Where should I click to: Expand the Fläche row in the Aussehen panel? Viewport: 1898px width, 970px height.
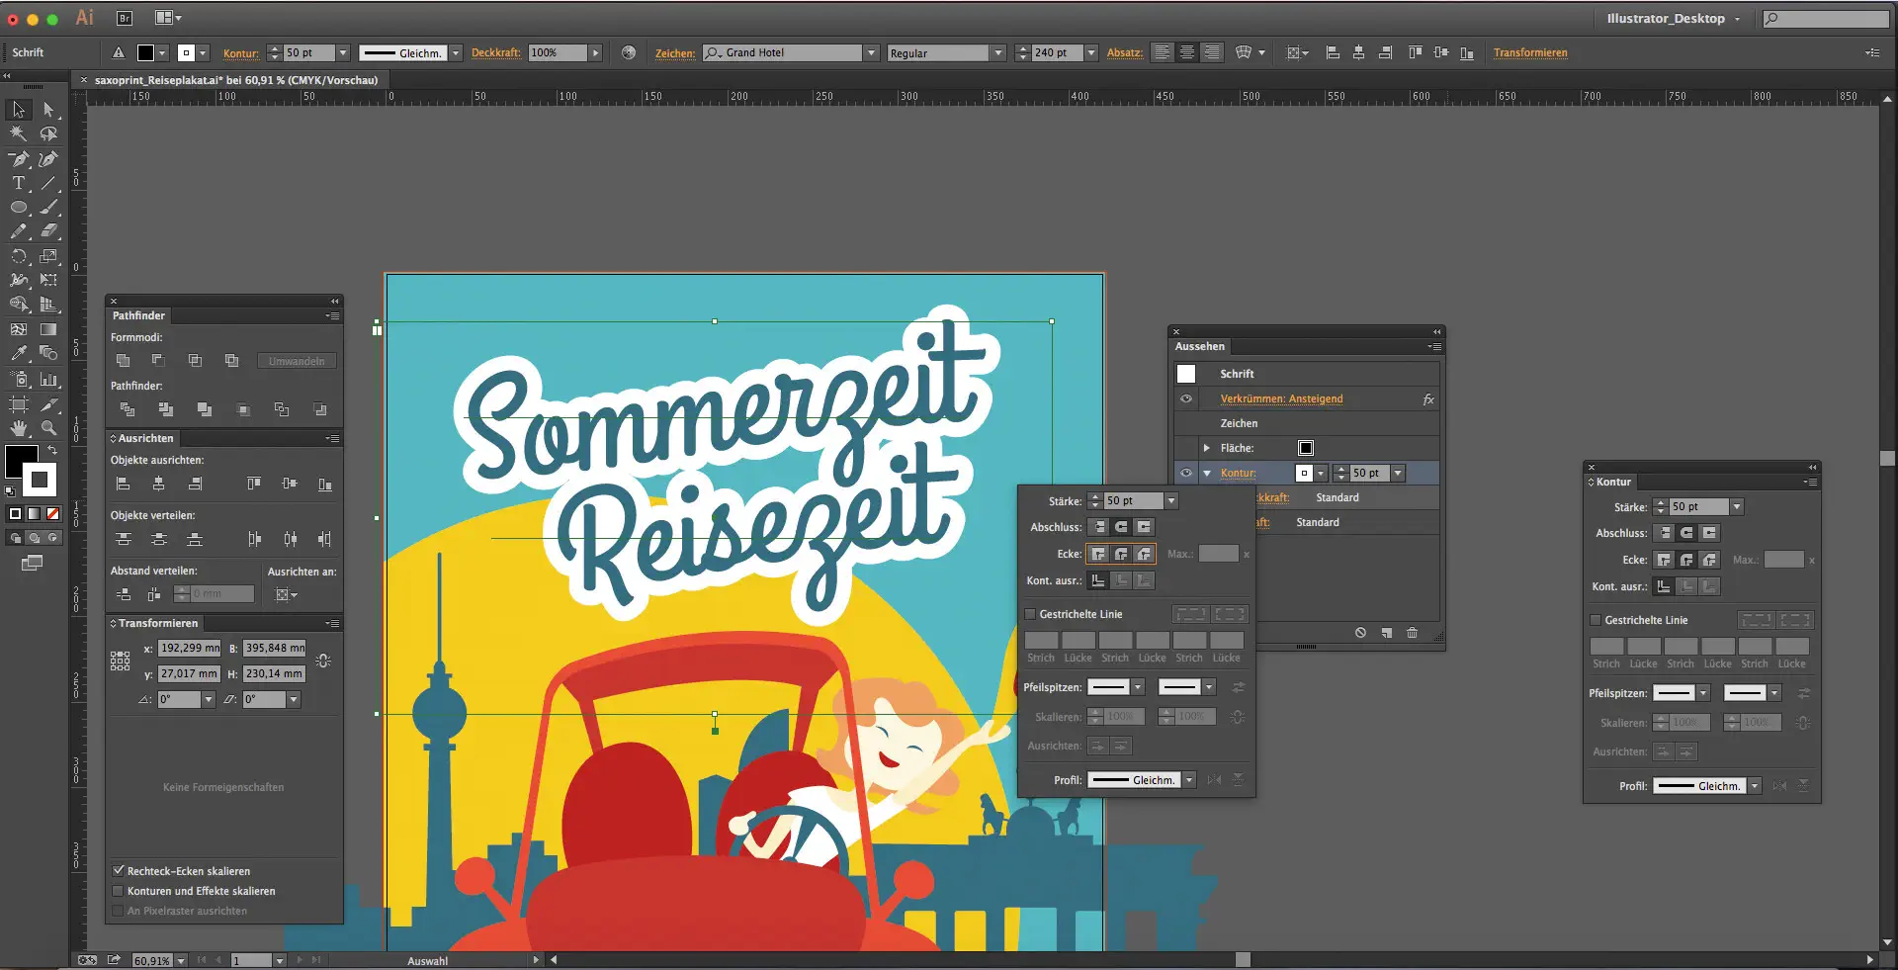(1207, 448)
